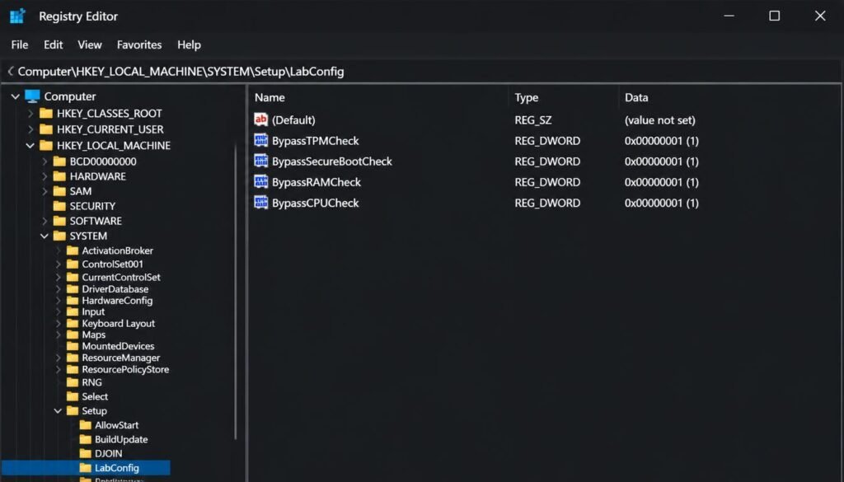Expand the ControlSet001 key arrow
This screenshot has width=844, height=482.
(x=59, y=264)
